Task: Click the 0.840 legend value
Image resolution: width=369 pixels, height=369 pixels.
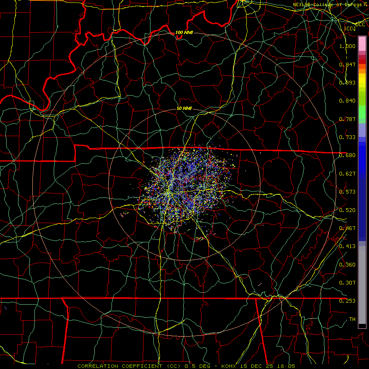Action: tap(347, 101)
